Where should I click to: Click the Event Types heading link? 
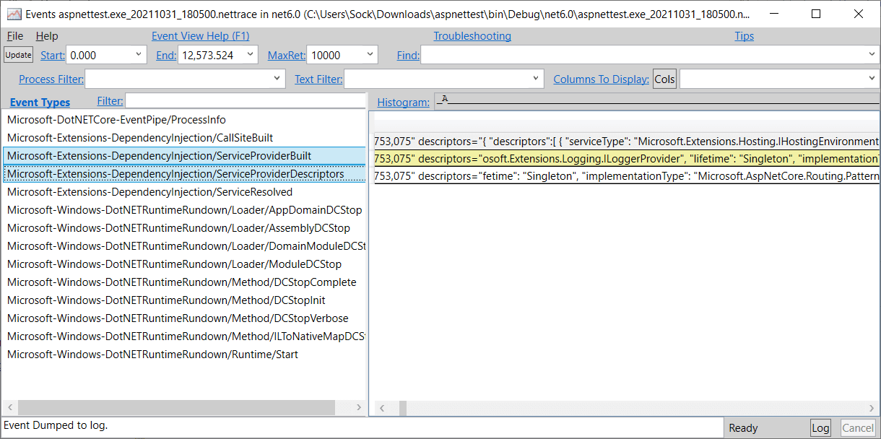pos(40,103)
